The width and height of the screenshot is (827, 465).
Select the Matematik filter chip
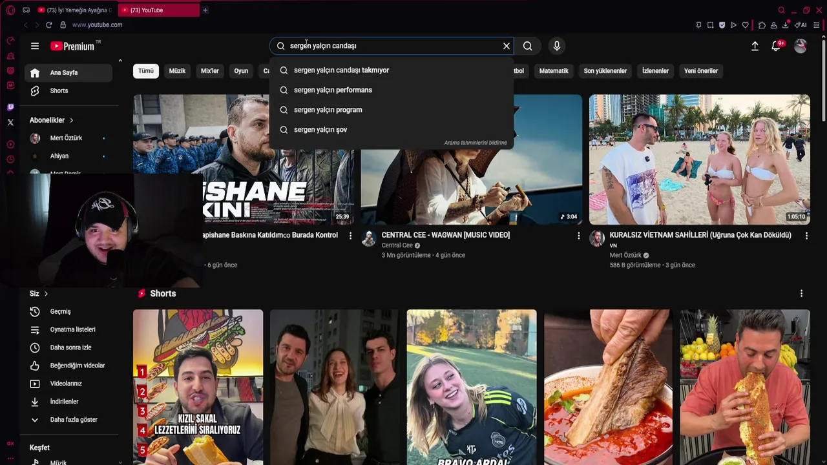coord(554,71)
